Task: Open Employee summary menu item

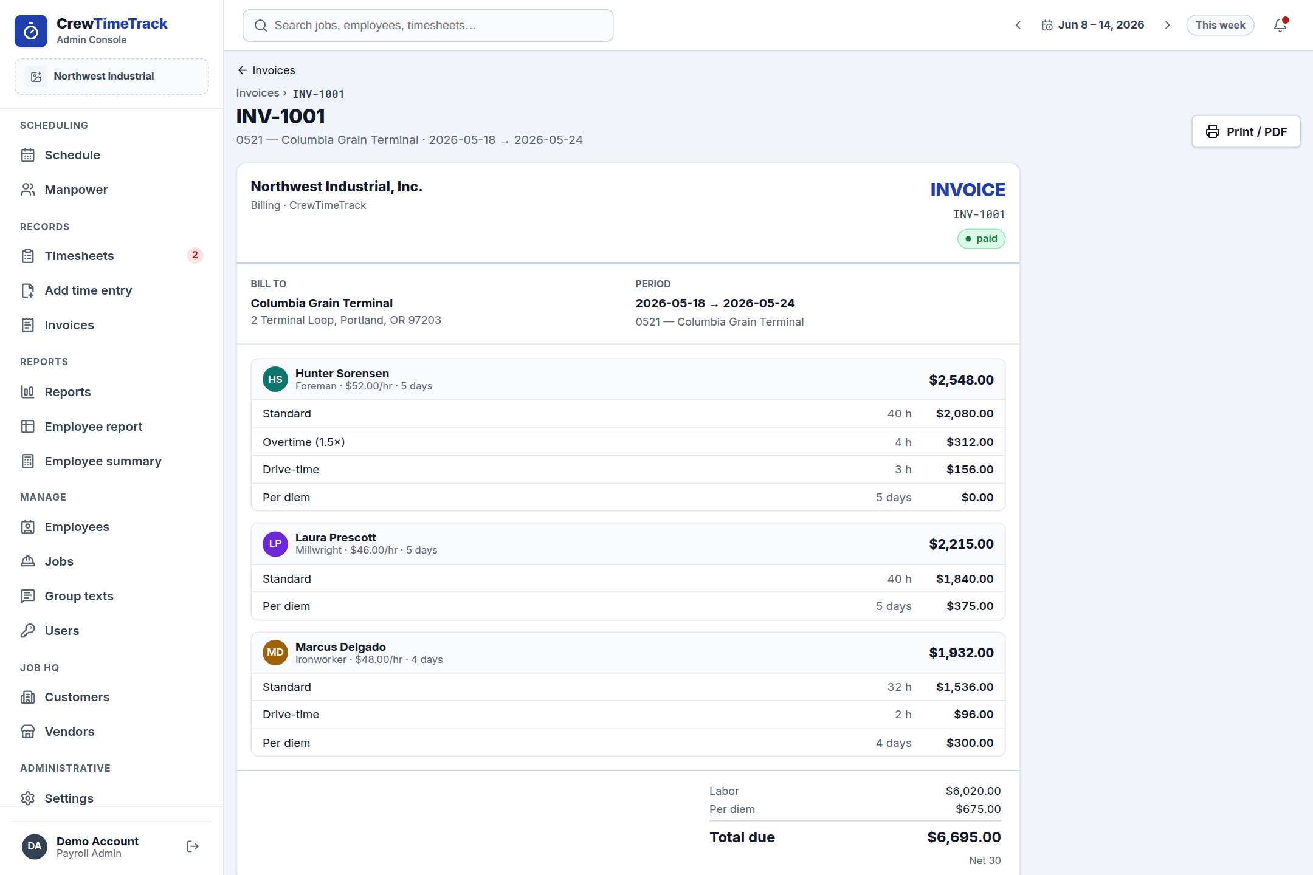Action: (112, 461)
